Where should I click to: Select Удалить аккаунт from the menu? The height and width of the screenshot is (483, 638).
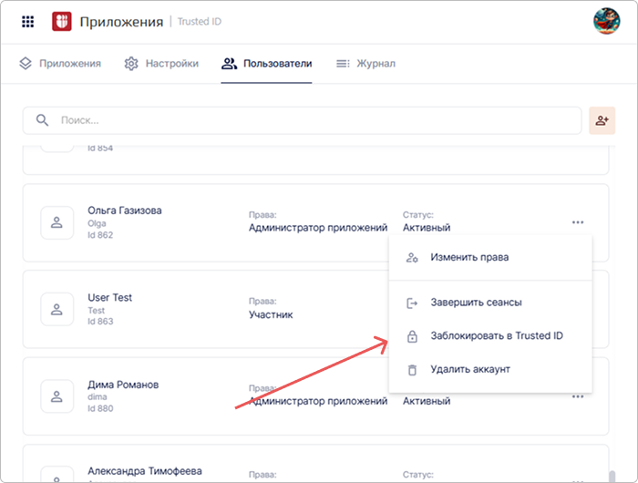tap(490, 369)
